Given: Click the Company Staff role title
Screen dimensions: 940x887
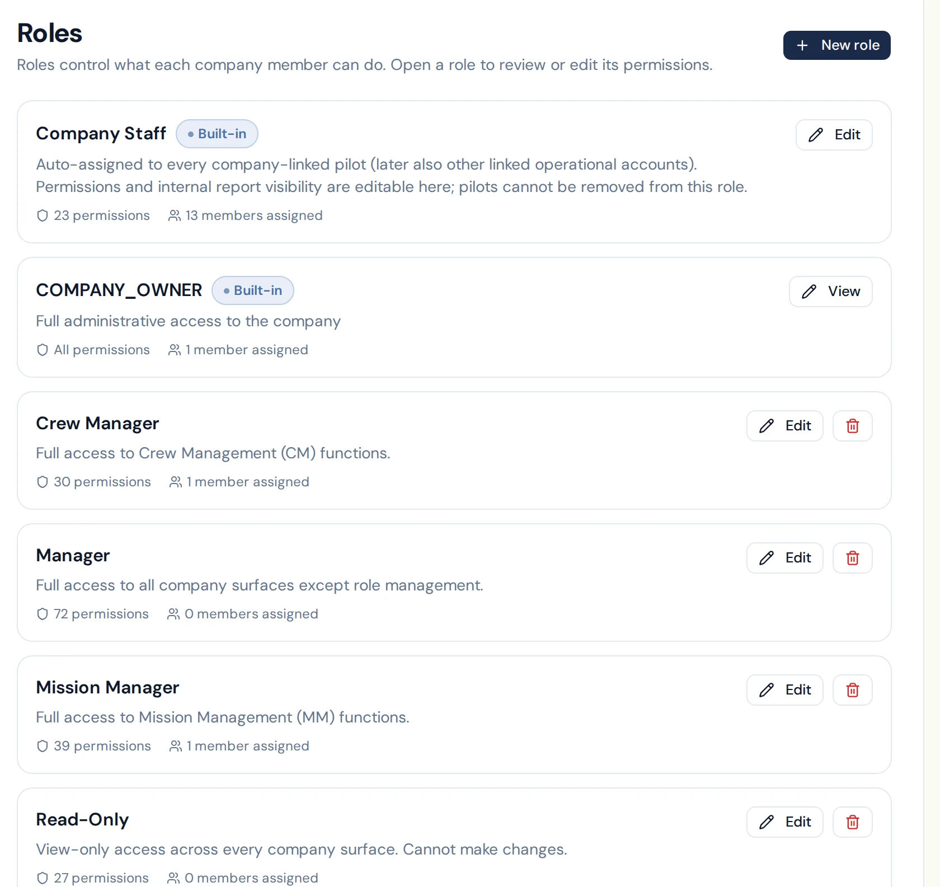Looking at the screenshot, I should pyautogui.click(x=101, y=134).
